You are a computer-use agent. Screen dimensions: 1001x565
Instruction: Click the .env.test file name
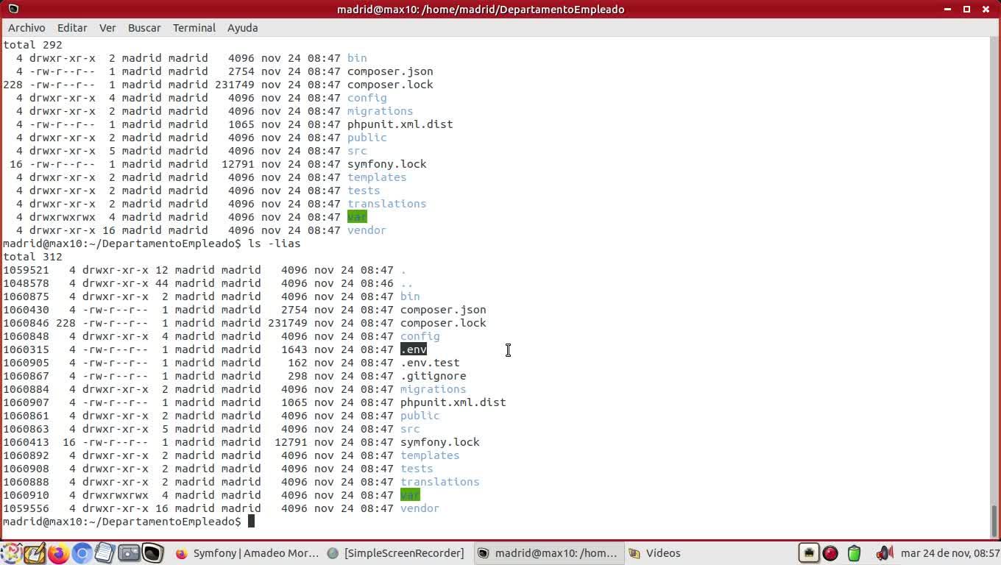pos(430,363)
